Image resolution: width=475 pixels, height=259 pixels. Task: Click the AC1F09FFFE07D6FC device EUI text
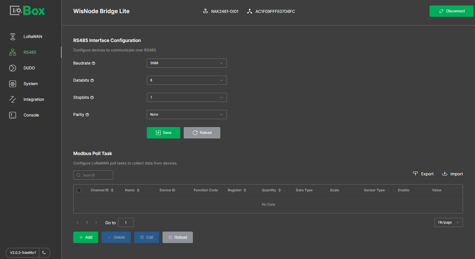[x=275, y=11]
